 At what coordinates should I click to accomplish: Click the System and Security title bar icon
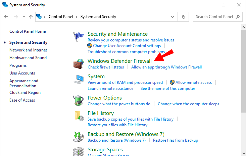pyautogui.click(x=5, y=5)
